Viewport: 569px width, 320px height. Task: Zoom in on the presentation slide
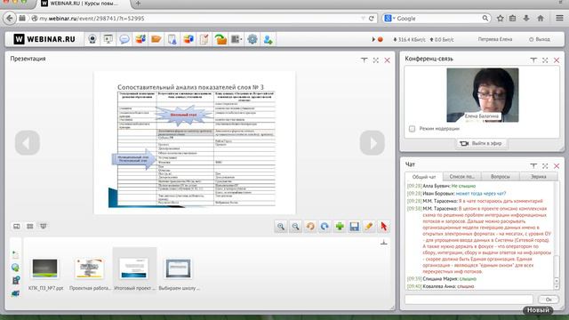pyautogui.click(x=281, y=227)
